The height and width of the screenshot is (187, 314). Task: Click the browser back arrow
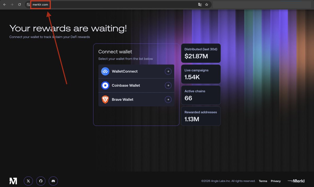coord(4,5)
